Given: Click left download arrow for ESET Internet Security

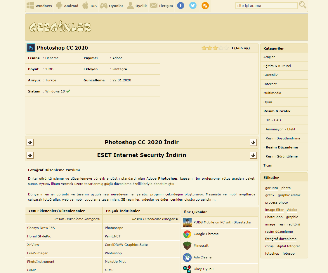Looking at the screenshot, I should (x=30, y=155).
